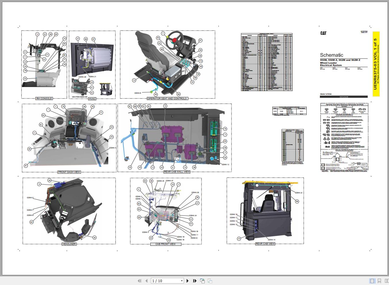Advance to the next page arrow icon

[187, 280]
